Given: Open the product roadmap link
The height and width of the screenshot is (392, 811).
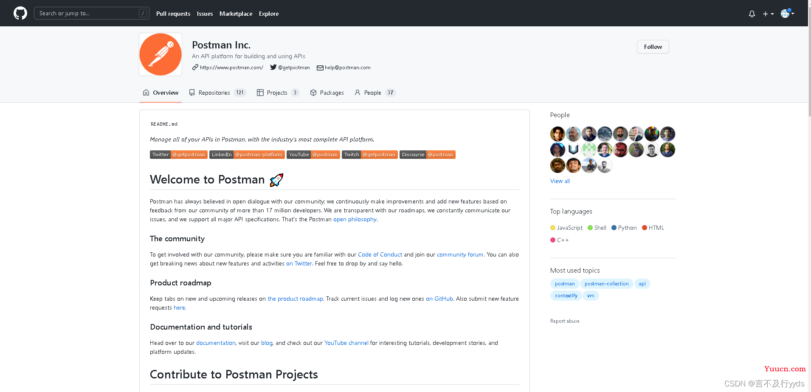Looking at the screenshot, I should point(295,299).
